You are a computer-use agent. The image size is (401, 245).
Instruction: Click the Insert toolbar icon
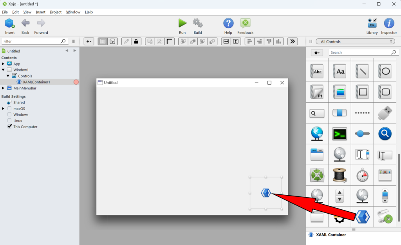click(x=10, y=23)
